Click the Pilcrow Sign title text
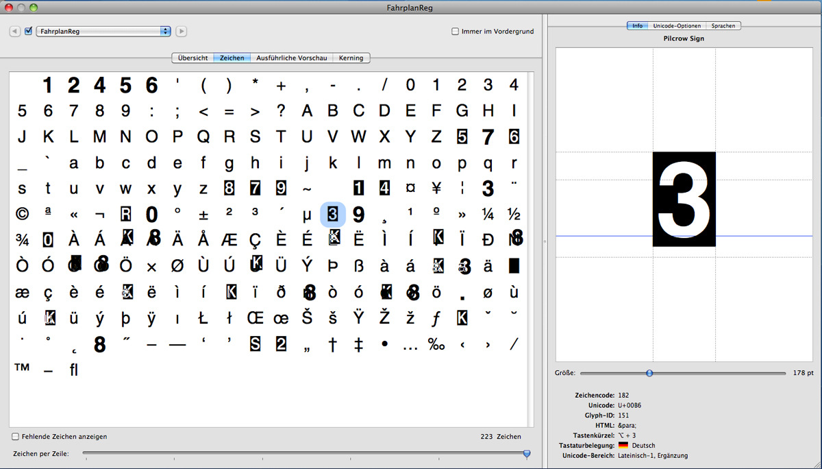The image size is (822, 469). coord(684,39)
